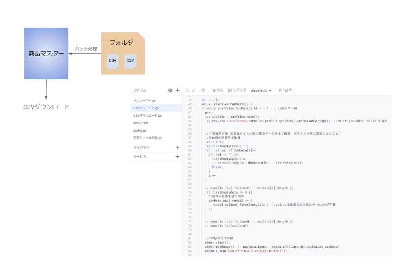Viewport: 404px width, 265px height.
Task: Click the redo arrow in the toolbar
Action: point(194,90)
